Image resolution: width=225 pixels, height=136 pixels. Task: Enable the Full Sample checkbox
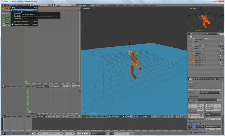click(x=190, y=129)
